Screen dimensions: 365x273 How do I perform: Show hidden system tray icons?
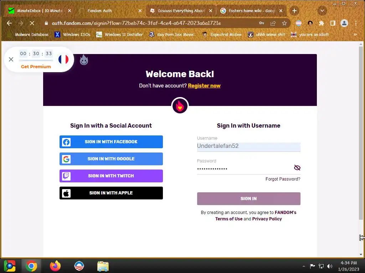(304, 266)
